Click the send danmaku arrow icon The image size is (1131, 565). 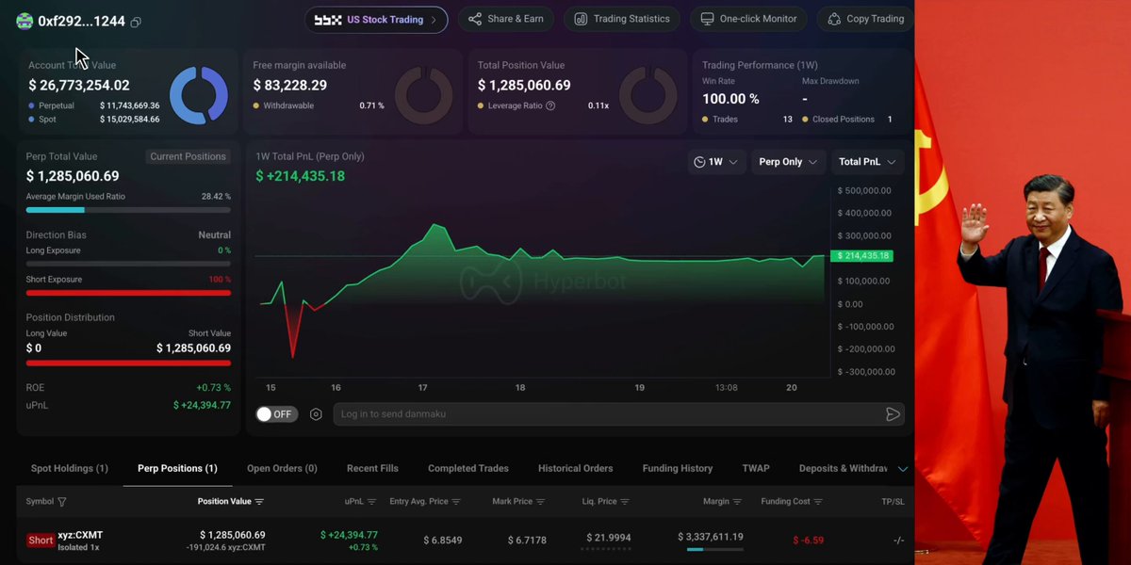coord(893,414)
